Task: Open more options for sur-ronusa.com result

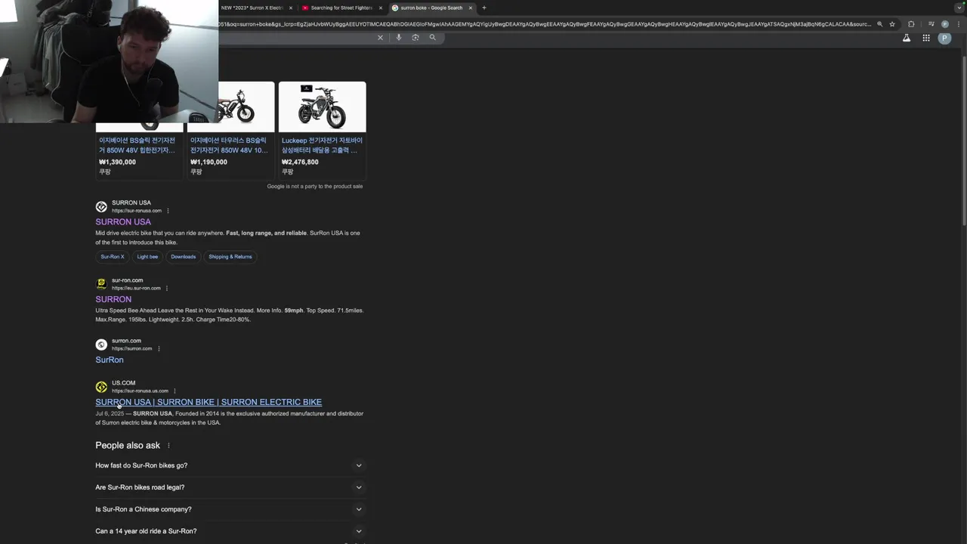Action: pos(168,211)
